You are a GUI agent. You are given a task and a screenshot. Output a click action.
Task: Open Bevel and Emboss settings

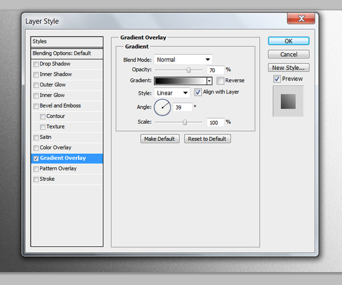(60, 106)
